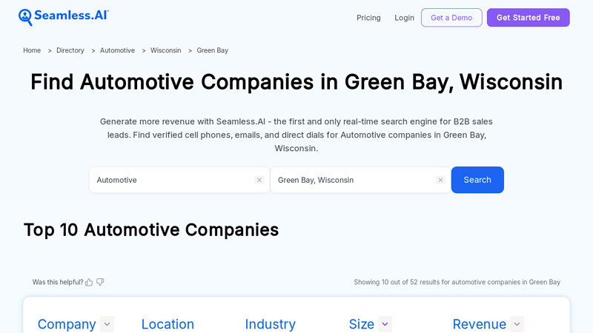
Task: Click the Industry column header
Action: pyautogui.click(x=270, y=324)
